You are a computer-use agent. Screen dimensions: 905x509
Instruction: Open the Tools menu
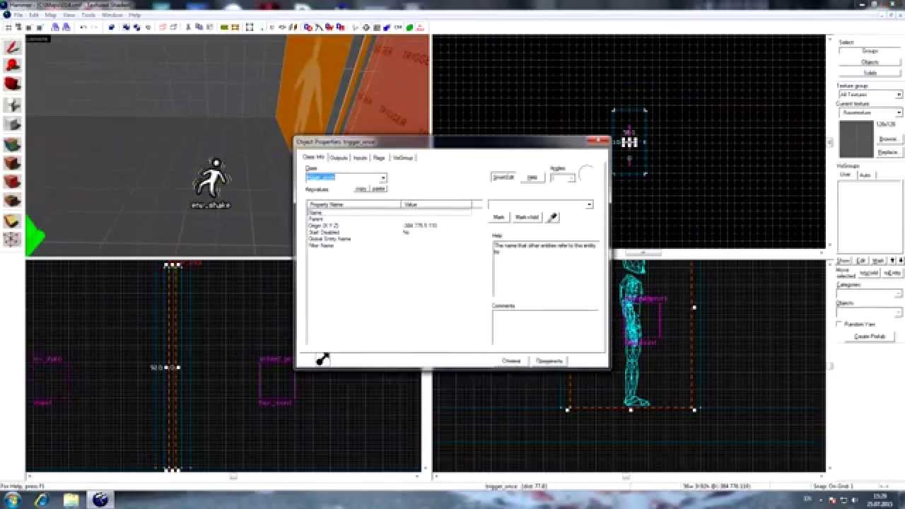[x=88, y=15]
